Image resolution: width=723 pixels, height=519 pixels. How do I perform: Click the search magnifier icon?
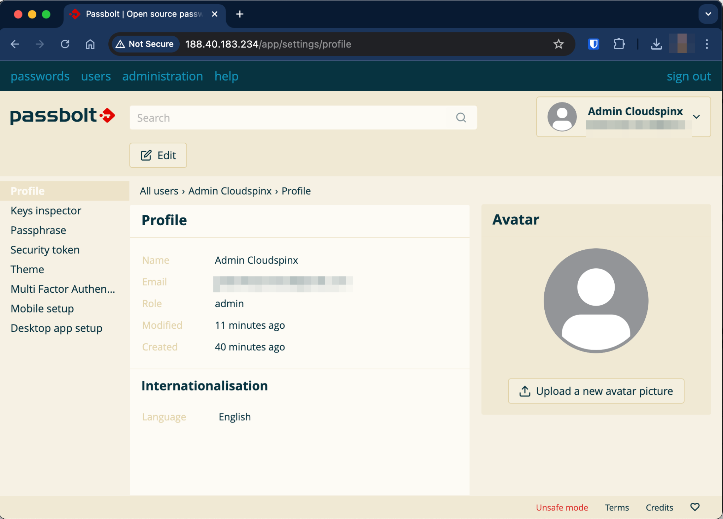[461, 118]
